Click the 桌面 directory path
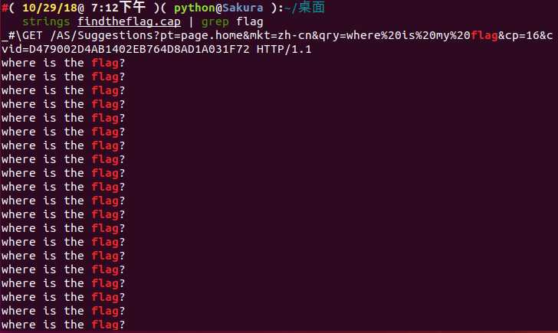 (311, 8)
